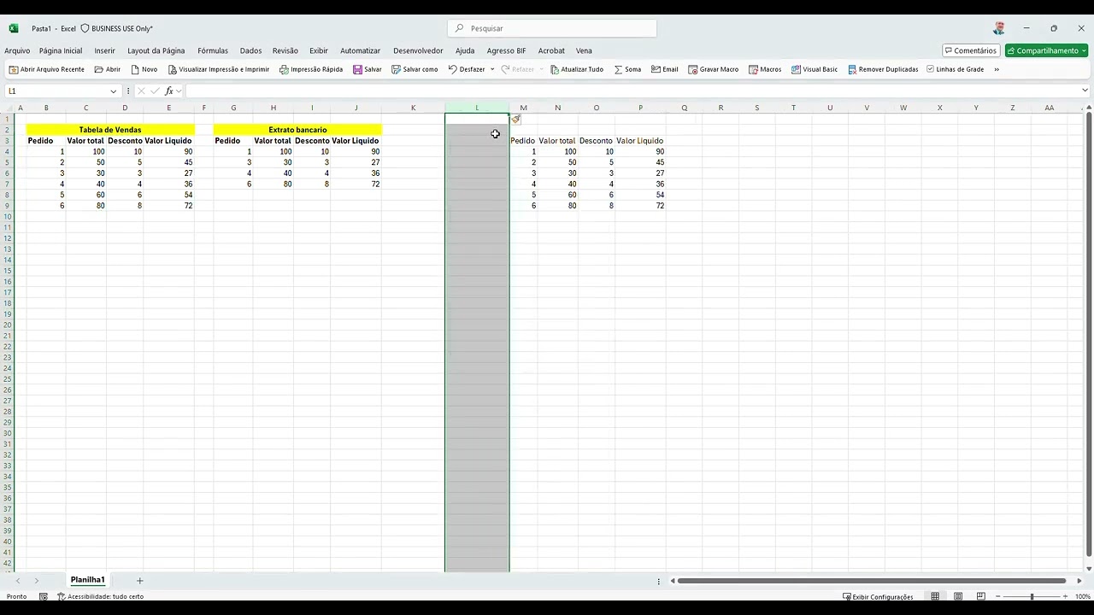
Task: Select the Planilha1 sheet tab
Action: (x=87, y=580)
